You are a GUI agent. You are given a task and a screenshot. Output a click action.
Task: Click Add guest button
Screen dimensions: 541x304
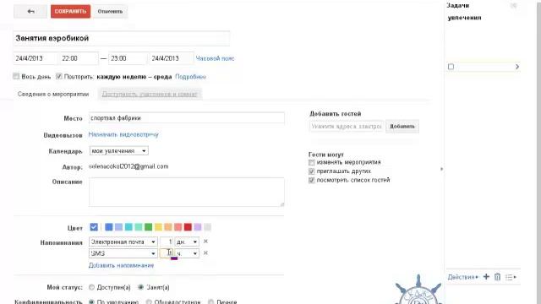[402, 127]
